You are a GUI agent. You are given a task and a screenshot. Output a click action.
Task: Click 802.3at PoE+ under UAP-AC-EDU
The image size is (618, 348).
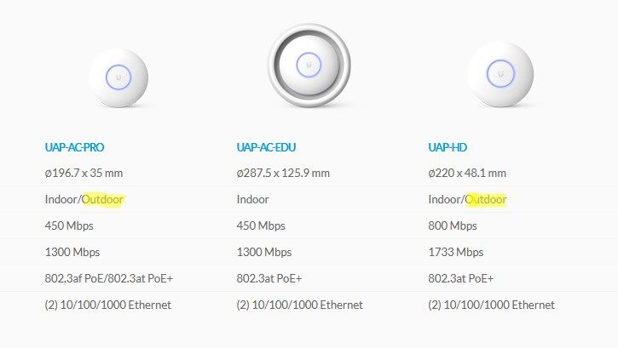[269, 278]
